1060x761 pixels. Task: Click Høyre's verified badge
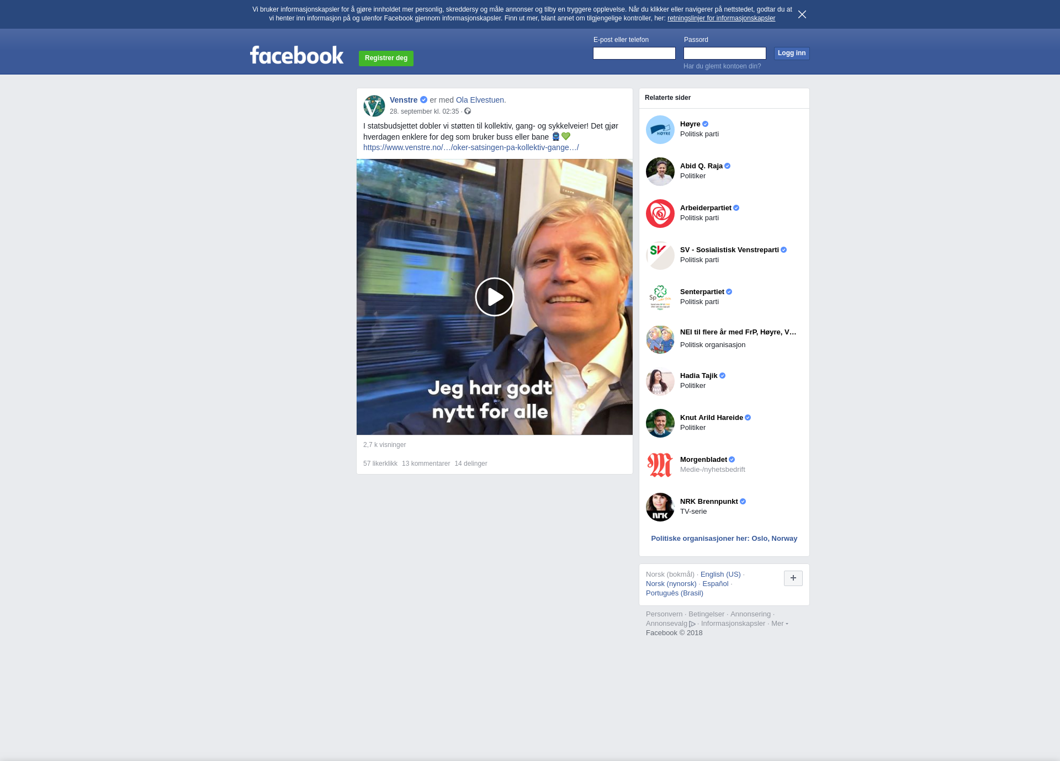coord(705,124)
